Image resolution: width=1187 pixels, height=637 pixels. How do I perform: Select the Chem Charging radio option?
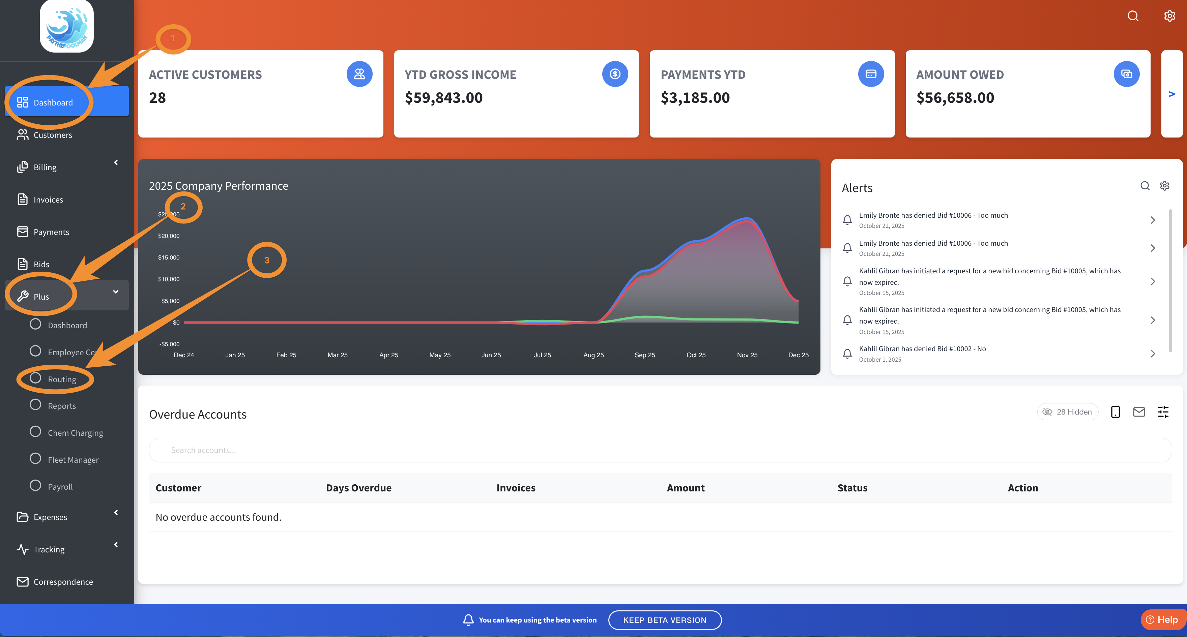[35, 431]
